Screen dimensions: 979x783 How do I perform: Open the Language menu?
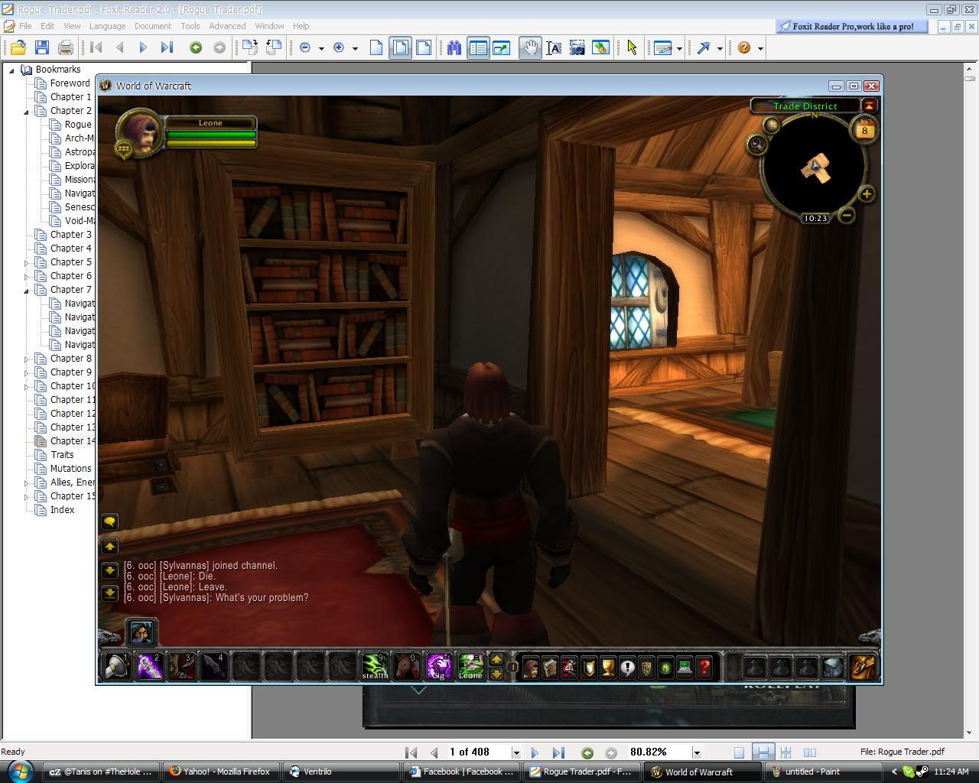[107, 26]
